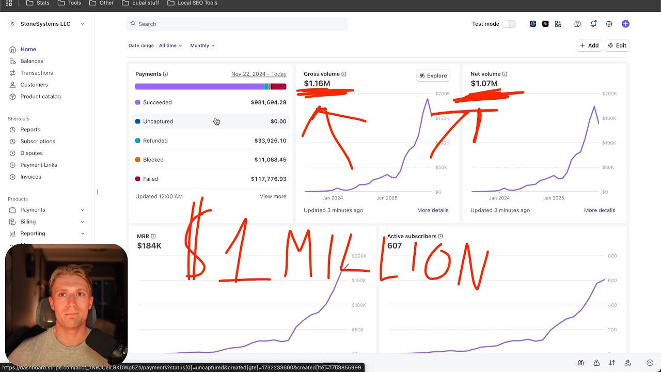This screenshot has height=372, width=661.
Task: Click the Edit dashboard button
Action: pyautogui.click(x=617, y=45)
